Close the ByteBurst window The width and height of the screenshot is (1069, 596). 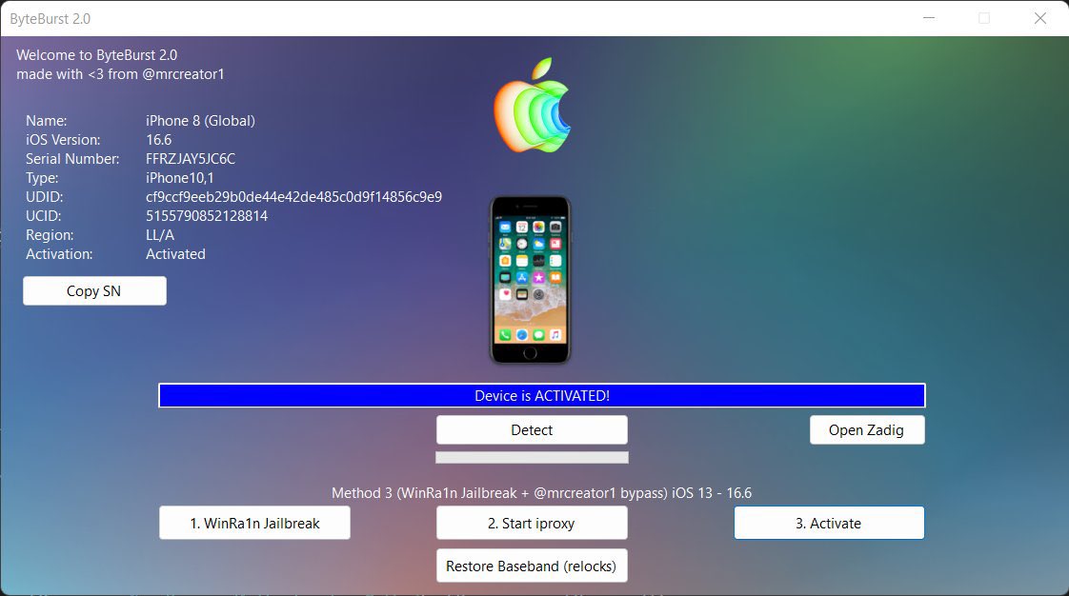coord(1040,18)
